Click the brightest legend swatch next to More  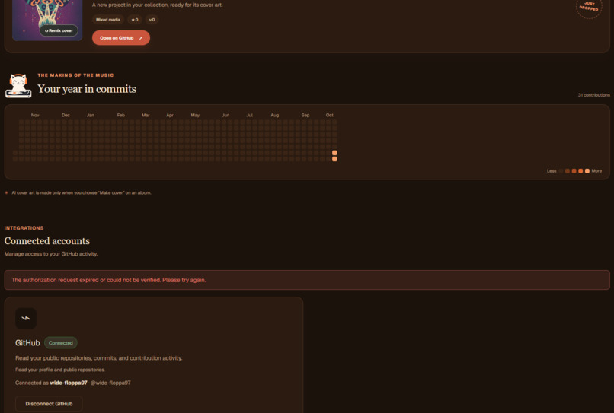[587, 171]
